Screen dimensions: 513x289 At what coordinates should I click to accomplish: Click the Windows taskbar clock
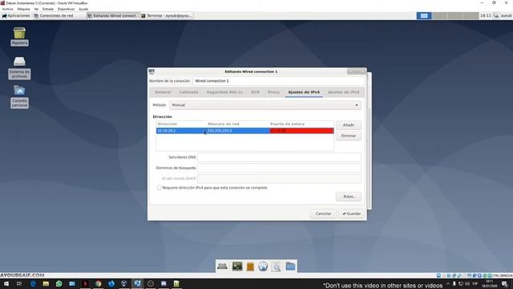click(490, 284)
